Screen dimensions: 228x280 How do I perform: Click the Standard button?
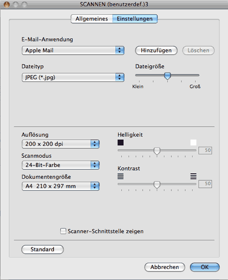[x=42, y=249]
